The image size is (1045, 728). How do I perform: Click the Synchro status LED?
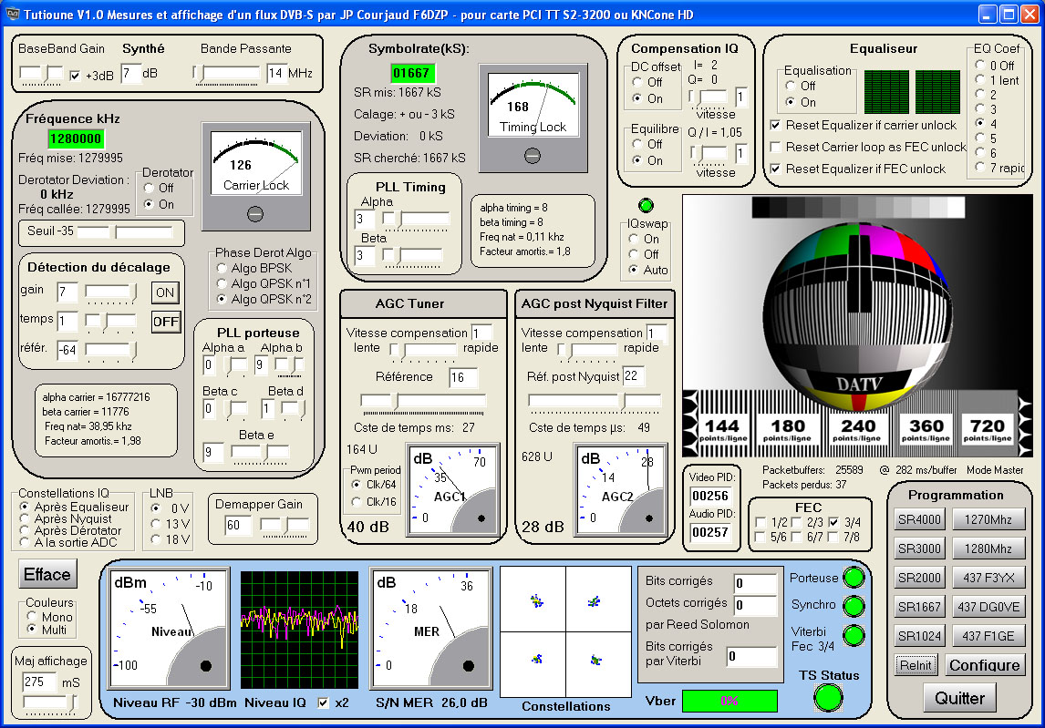(854, 606)
